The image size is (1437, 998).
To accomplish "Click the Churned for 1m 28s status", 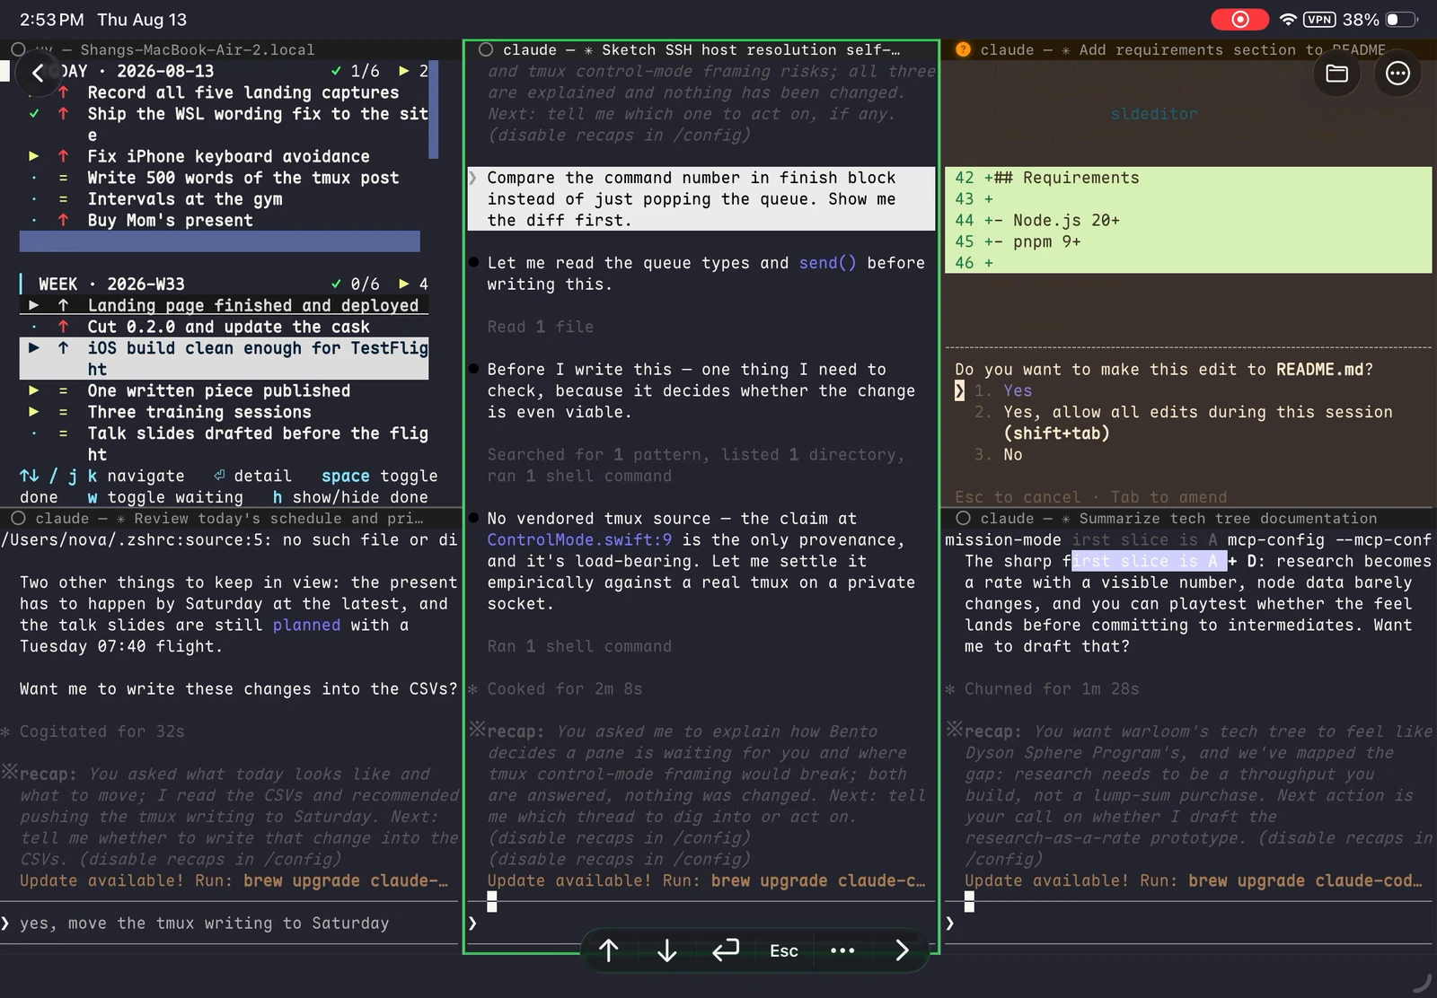I will pos(1052,688).
